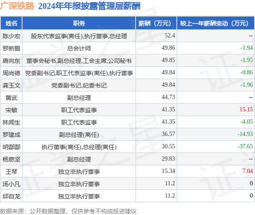Click salary value 52.4
255x215 pixels.
[170, 35]
